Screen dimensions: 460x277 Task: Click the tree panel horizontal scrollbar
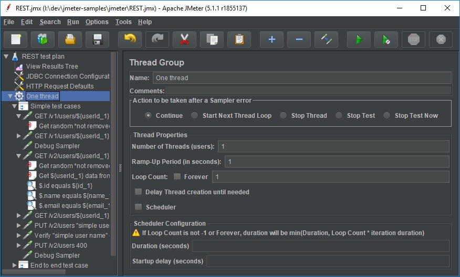click(x=34, y=272)
